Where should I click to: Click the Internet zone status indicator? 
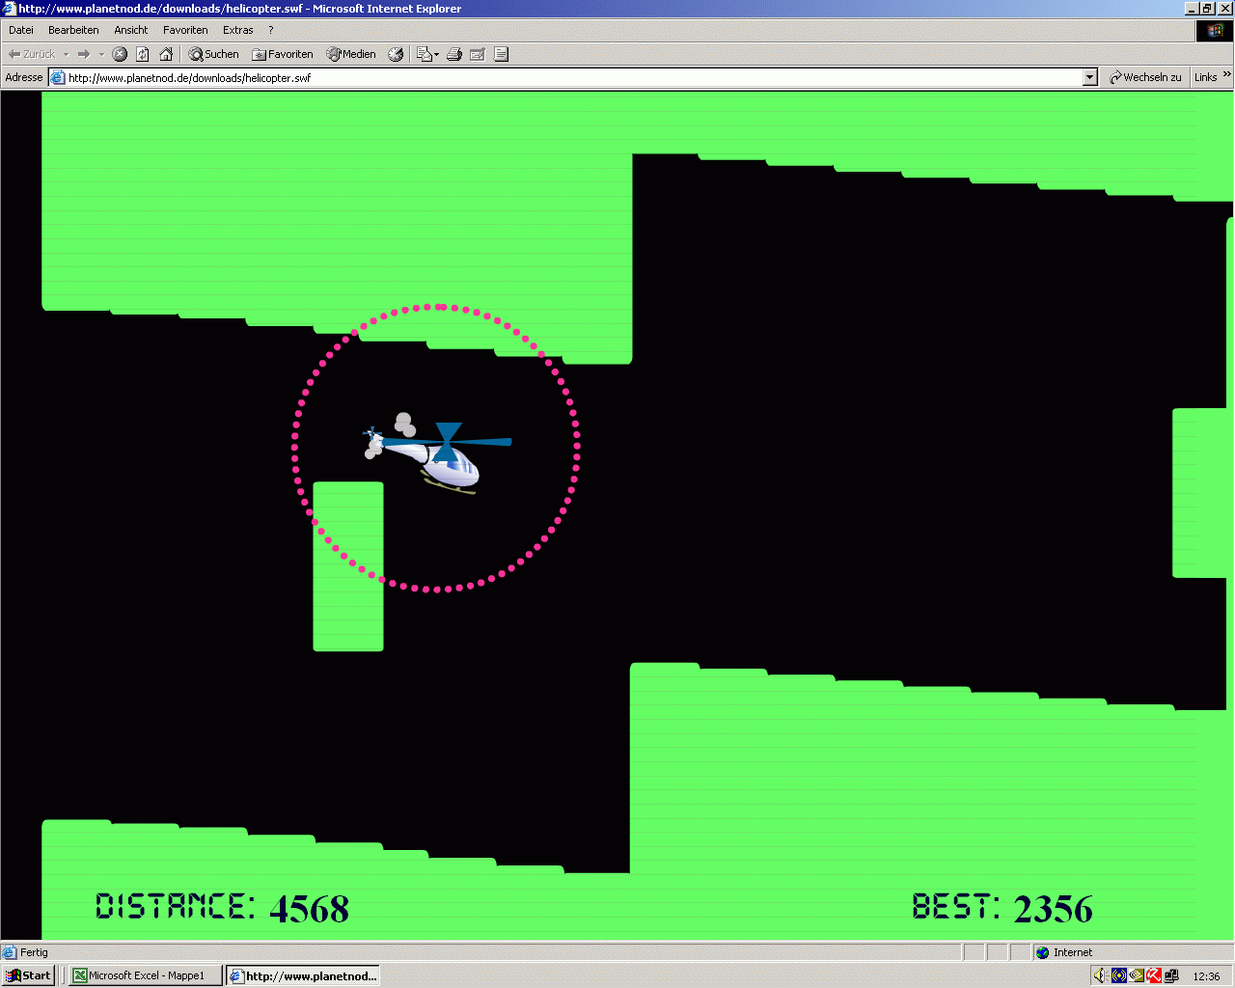tap(1132, 952)
